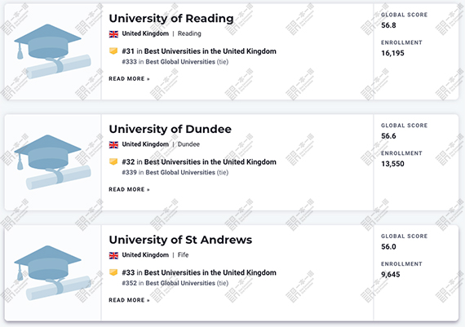Click the UK flag icon under University of Dundee
465x327 pixels.
pos(113,144)
